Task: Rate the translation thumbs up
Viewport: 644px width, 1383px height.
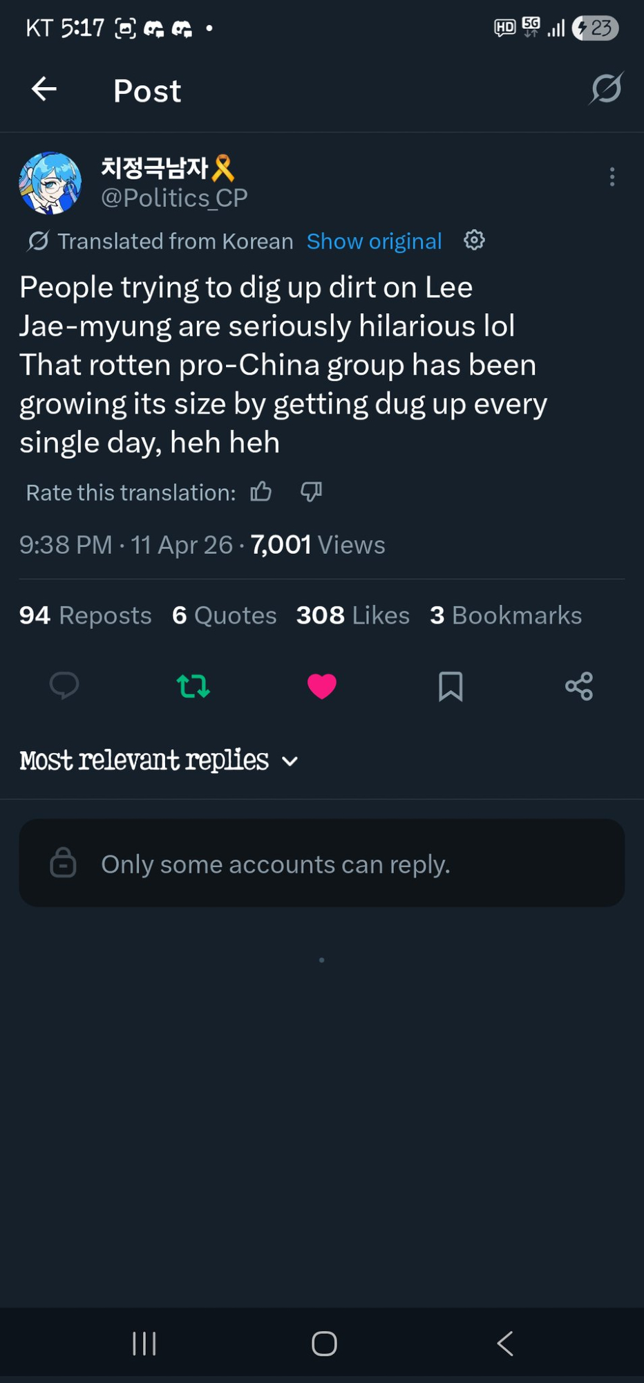Action: 261,492
